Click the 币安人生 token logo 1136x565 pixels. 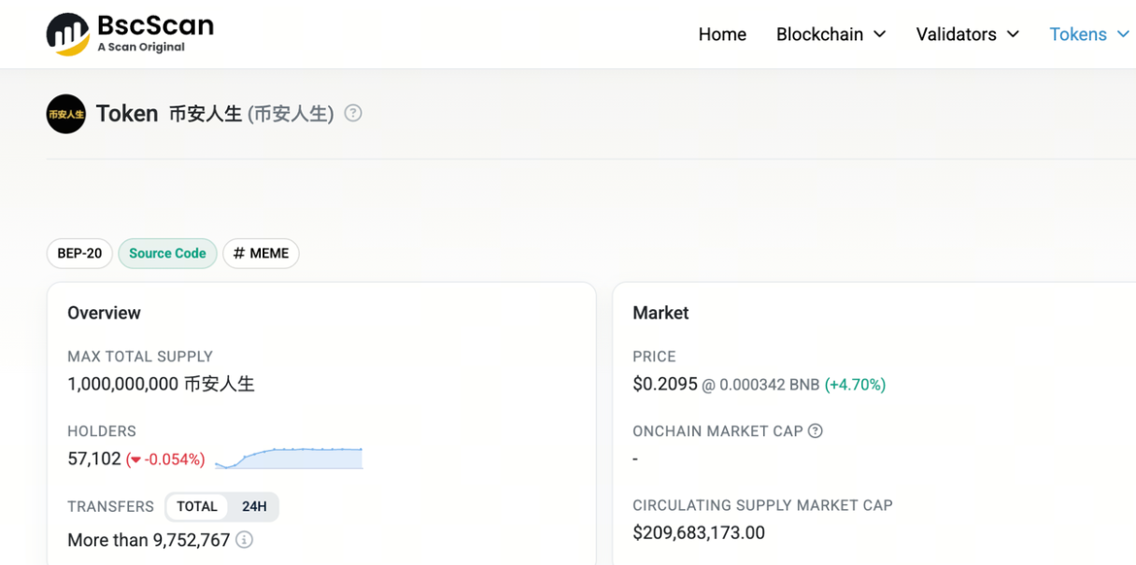pyautogui.click(x=65, y=114)
